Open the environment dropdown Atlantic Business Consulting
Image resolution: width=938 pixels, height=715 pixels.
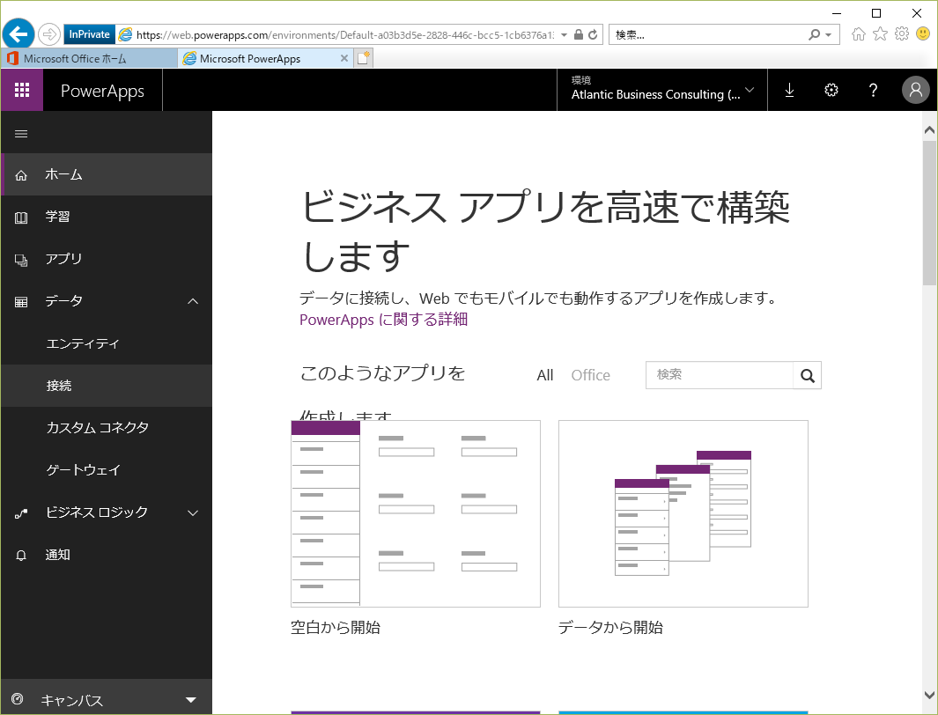point(661,90)
